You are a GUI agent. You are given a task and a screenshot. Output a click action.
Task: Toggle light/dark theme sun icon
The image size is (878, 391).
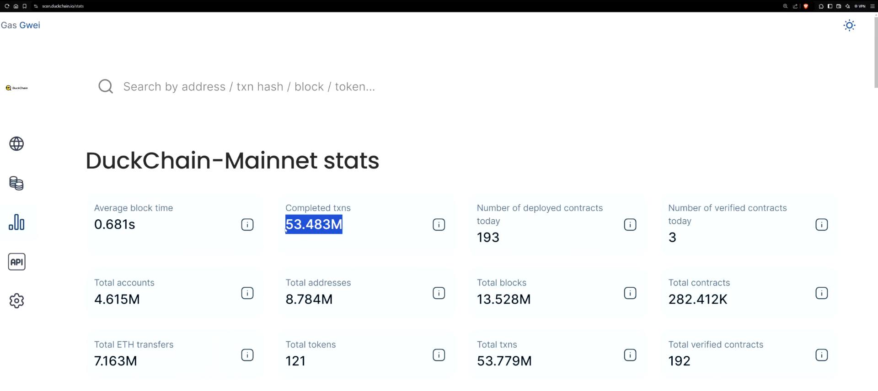click(x=849, y=25)
